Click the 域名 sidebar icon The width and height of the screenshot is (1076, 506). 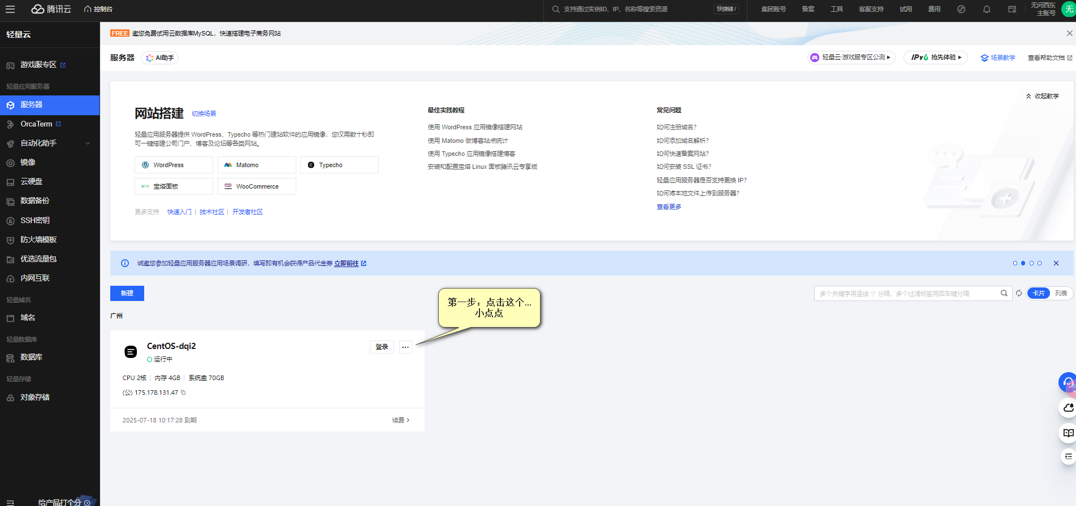pos(10,318)
